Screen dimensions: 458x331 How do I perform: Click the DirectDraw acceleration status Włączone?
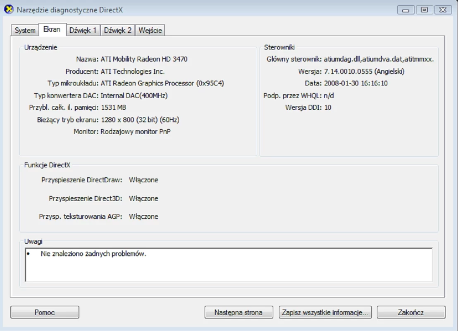click(144, 180)
